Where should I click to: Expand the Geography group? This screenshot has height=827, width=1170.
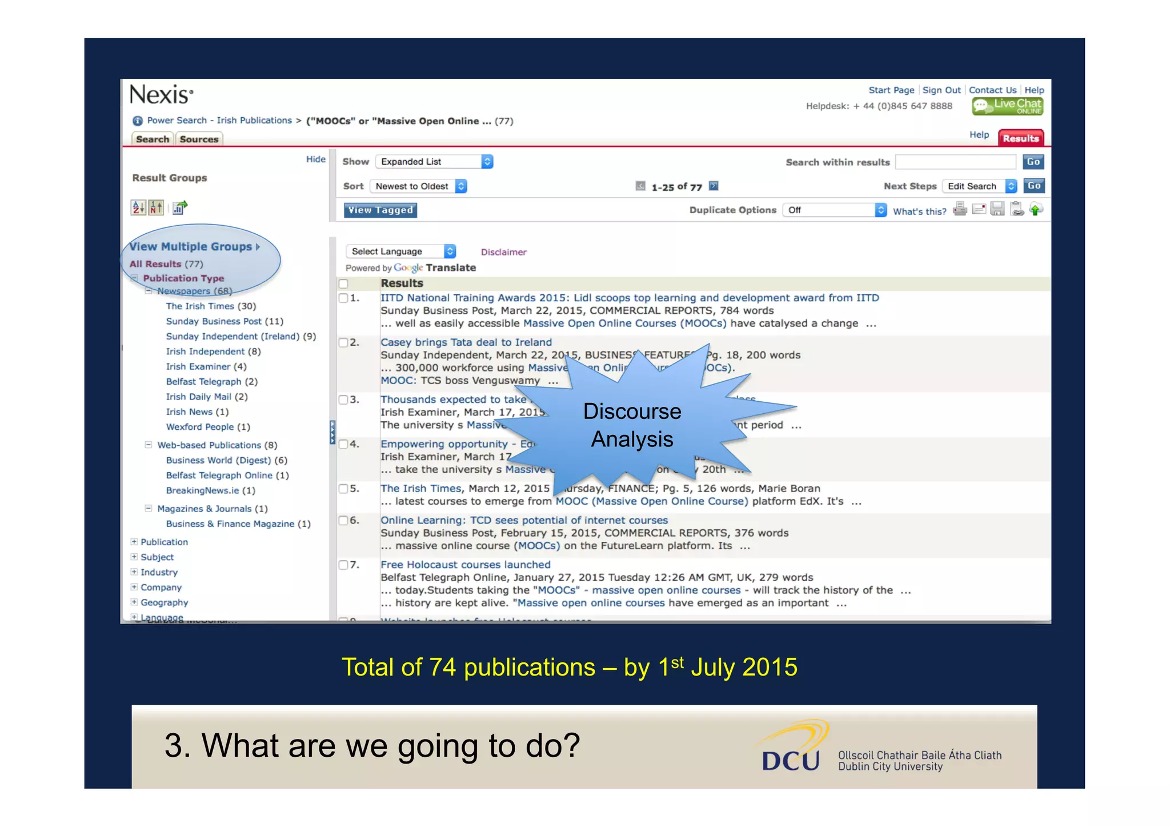point(134,602)
